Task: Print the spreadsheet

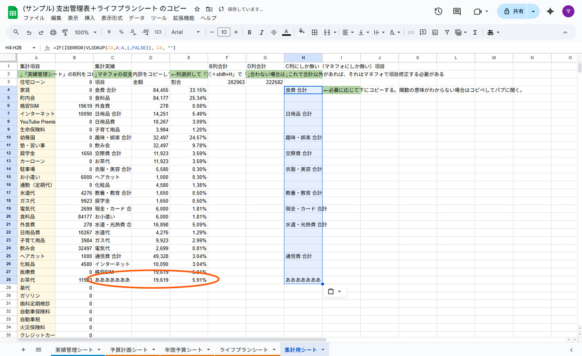Action: coord(53,32)
